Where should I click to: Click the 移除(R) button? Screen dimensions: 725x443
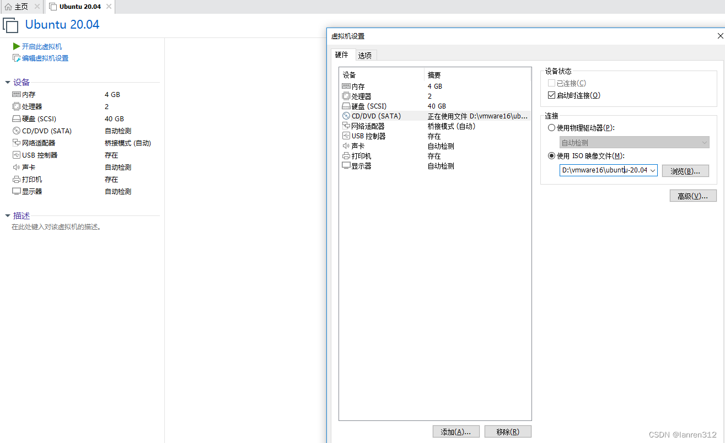pos(508,432)
